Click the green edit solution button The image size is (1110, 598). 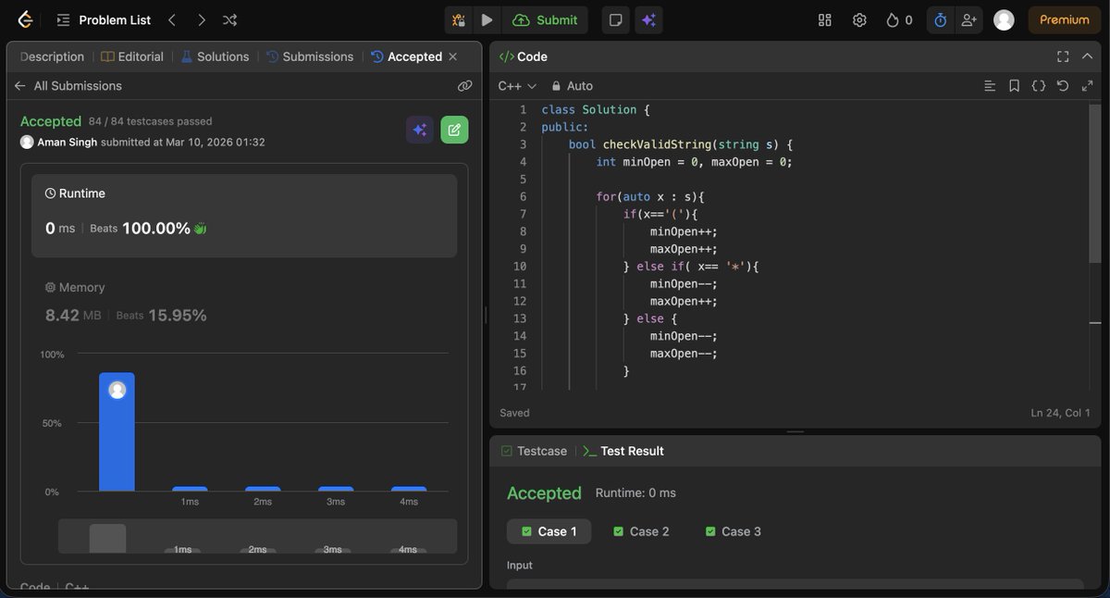tap(454, 130)
